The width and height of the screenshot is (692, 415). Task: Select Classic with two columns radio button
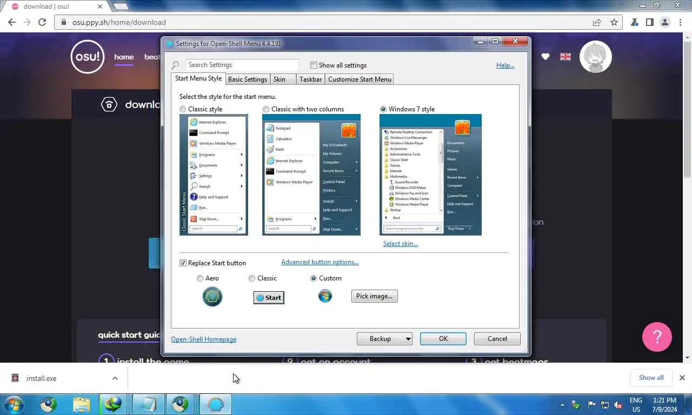[x=266, y=109]
